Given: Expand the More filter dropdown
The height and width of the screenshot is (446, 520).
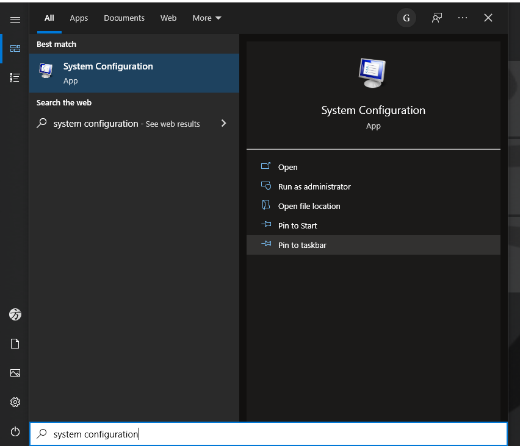Looking at the screenshot, I should point(207,18).
